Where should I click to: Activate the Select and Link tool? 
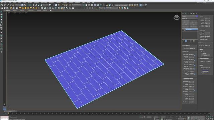point(8,5)
